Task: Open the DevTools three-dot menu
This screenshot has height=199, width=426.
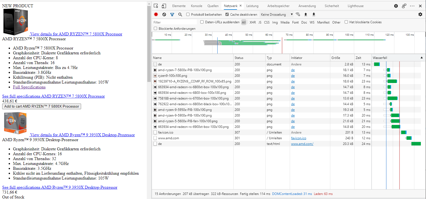Action: coord(412,6)
